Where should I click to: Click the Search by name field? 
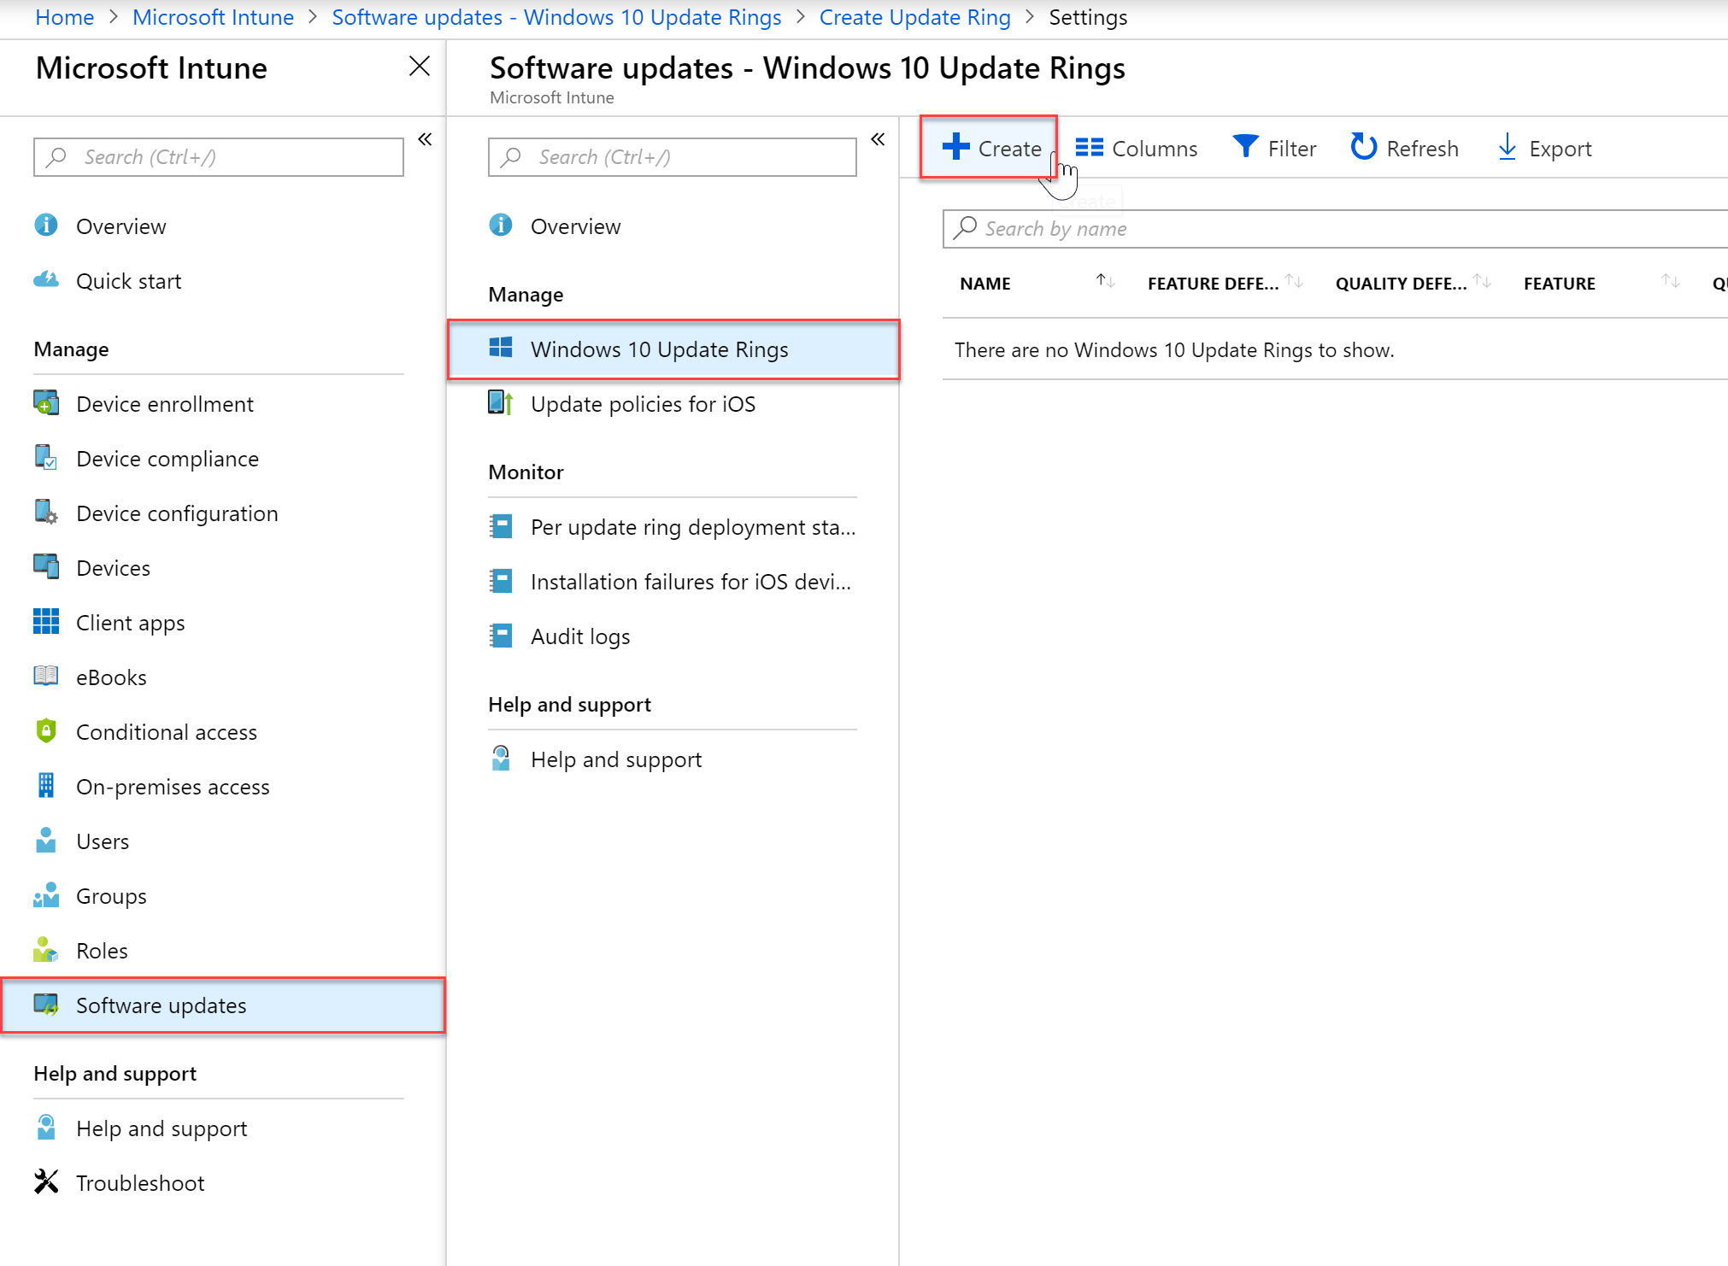pyautogui.click(x=1335, y=229)
